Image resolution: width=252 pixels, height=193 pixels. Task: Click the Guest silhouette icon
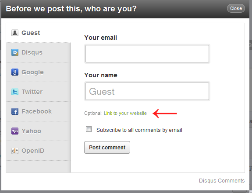[x=15, y=33]
